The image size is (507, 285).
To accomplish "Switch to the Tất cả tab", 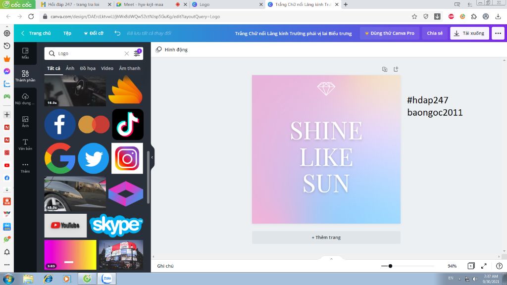I will (53, 68).
